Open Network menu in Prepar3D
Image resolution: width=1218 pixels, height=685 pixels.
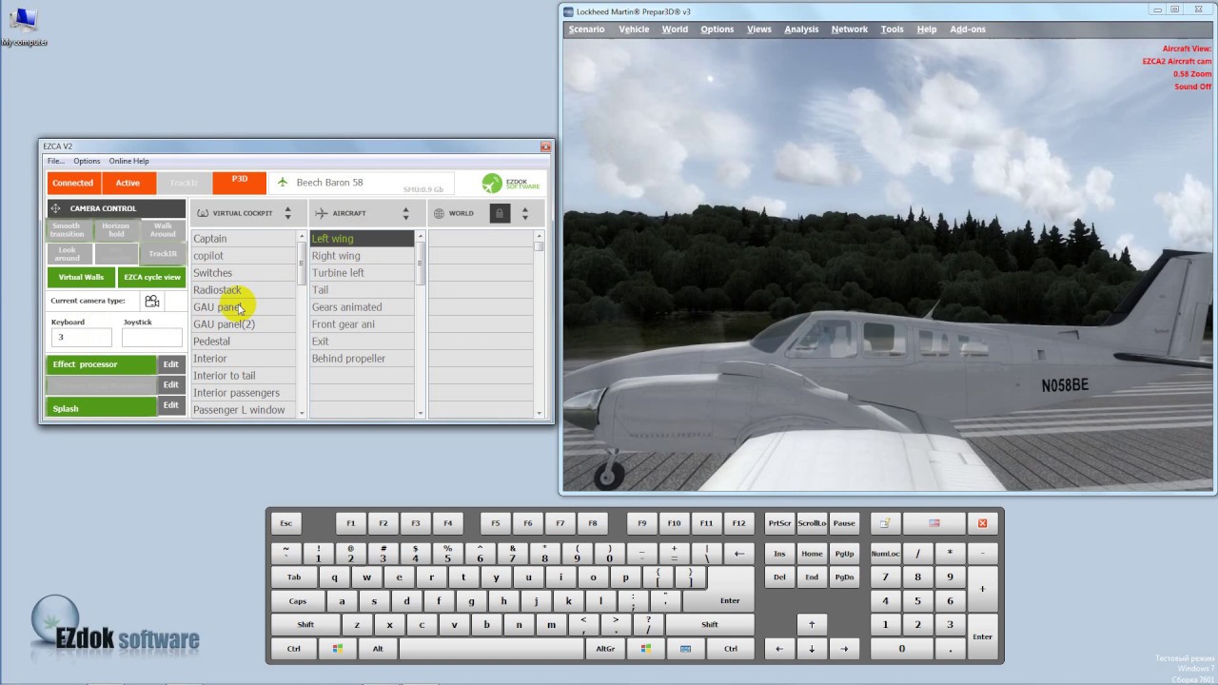coord(850,29)
